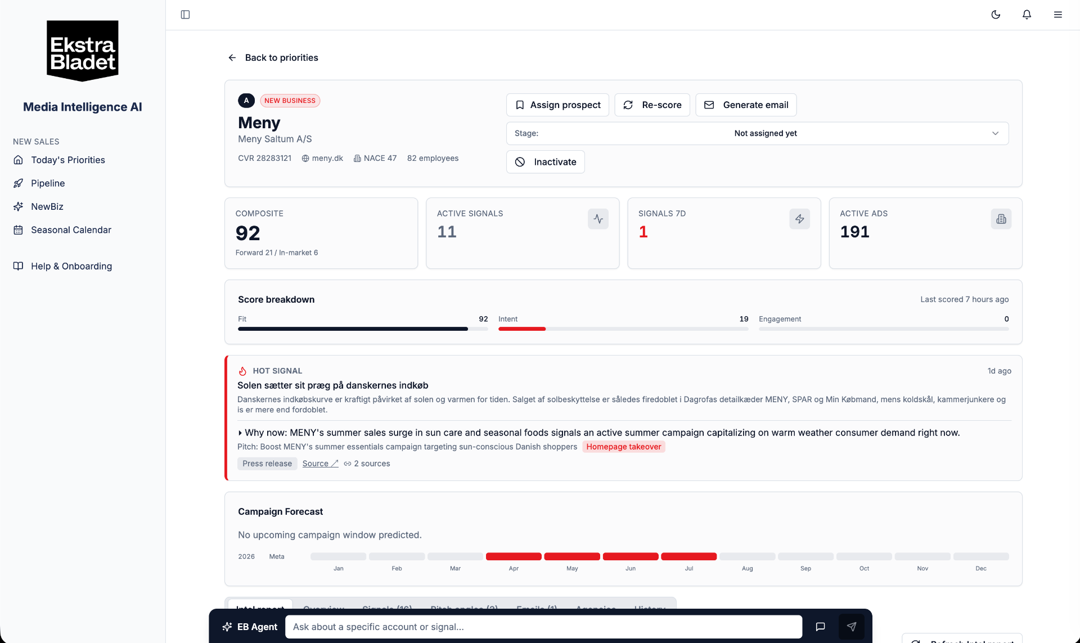This screenshot has height=643, width=1080.
Task: Click the July Meta campaign bar
Action: coord(689,557)
